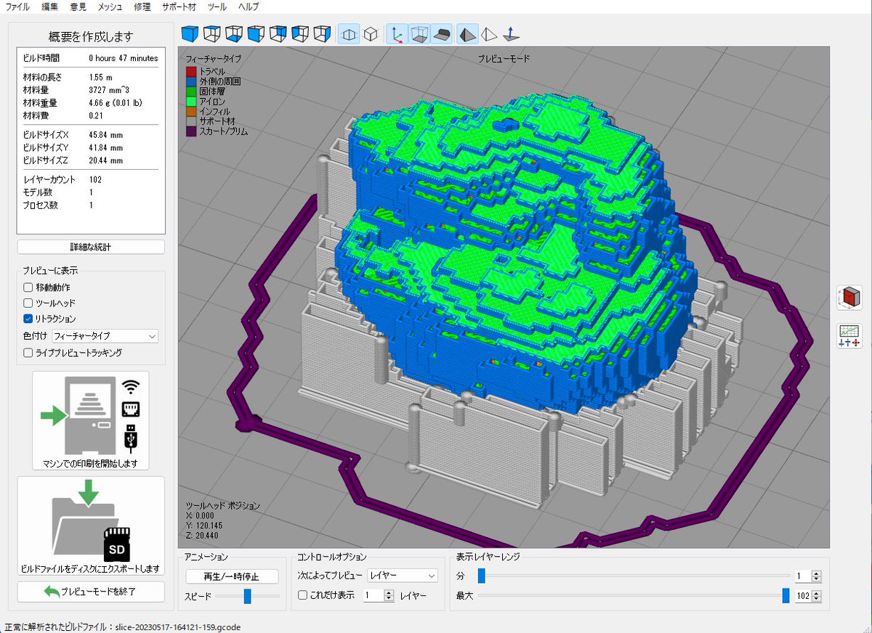Open chart and adjustments icon at right edge

850,335
